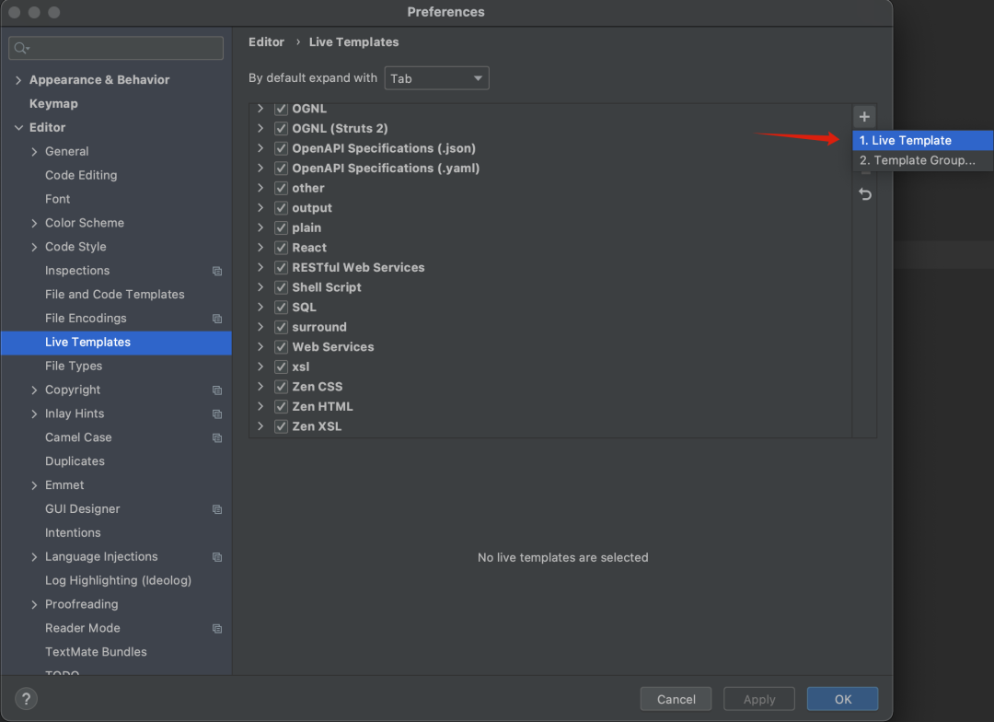This screenshot has height=722, width=994.
Task: Click the plus Add template button
Action: 864,117
